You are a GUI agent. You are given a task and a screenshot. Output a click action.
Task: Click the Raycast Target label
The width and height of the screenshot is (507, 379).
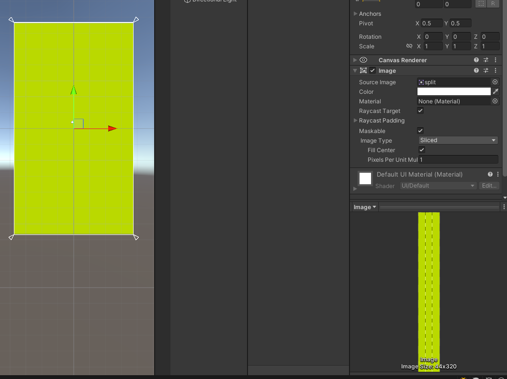(x=380, y=111)
